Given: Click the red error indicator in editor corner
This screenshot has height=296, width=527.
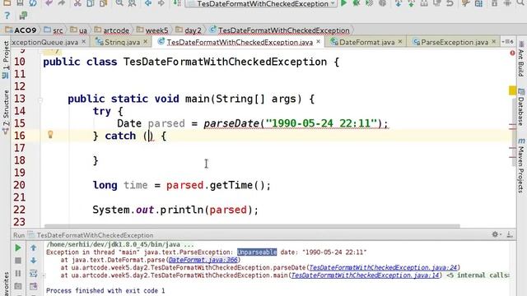Looking at the screenshot, I should tap(512, 53).
